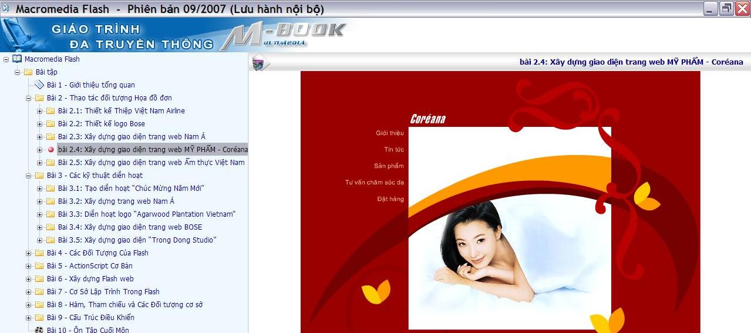Image resolution: width=751 pixels, height=333 pixels.
Task: Open the Đặt hàng link in the preview
Action: (390, 199)
